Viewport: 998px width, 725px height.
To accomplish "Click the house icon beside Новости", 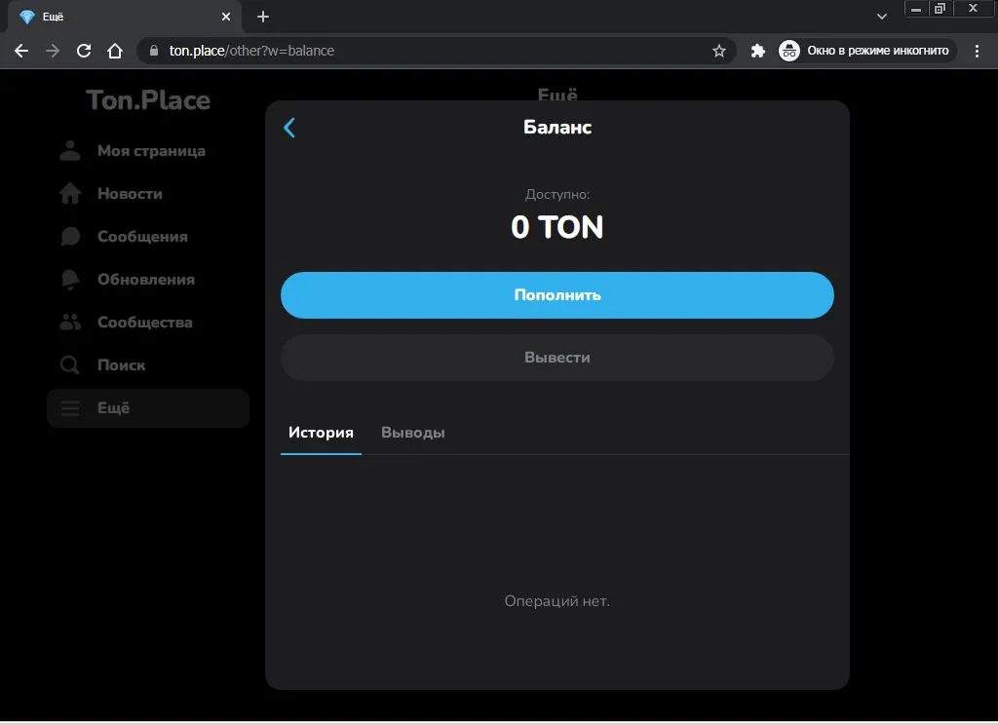I will point(70,194).
